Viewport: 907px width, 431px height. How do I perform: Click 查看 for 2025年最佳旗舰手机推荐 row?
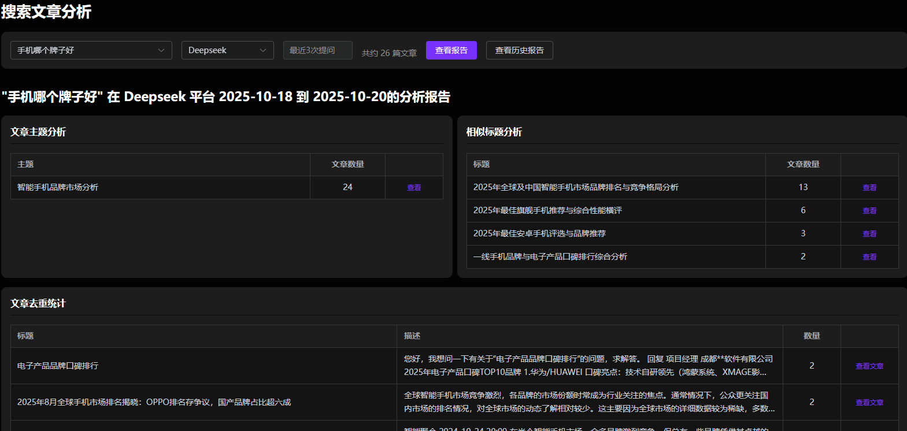coord(869,210)
